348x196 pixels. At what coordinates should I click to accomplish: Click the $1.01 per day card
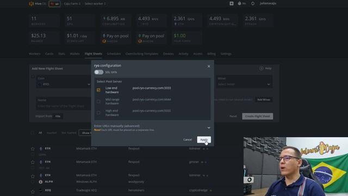(80, 38)
